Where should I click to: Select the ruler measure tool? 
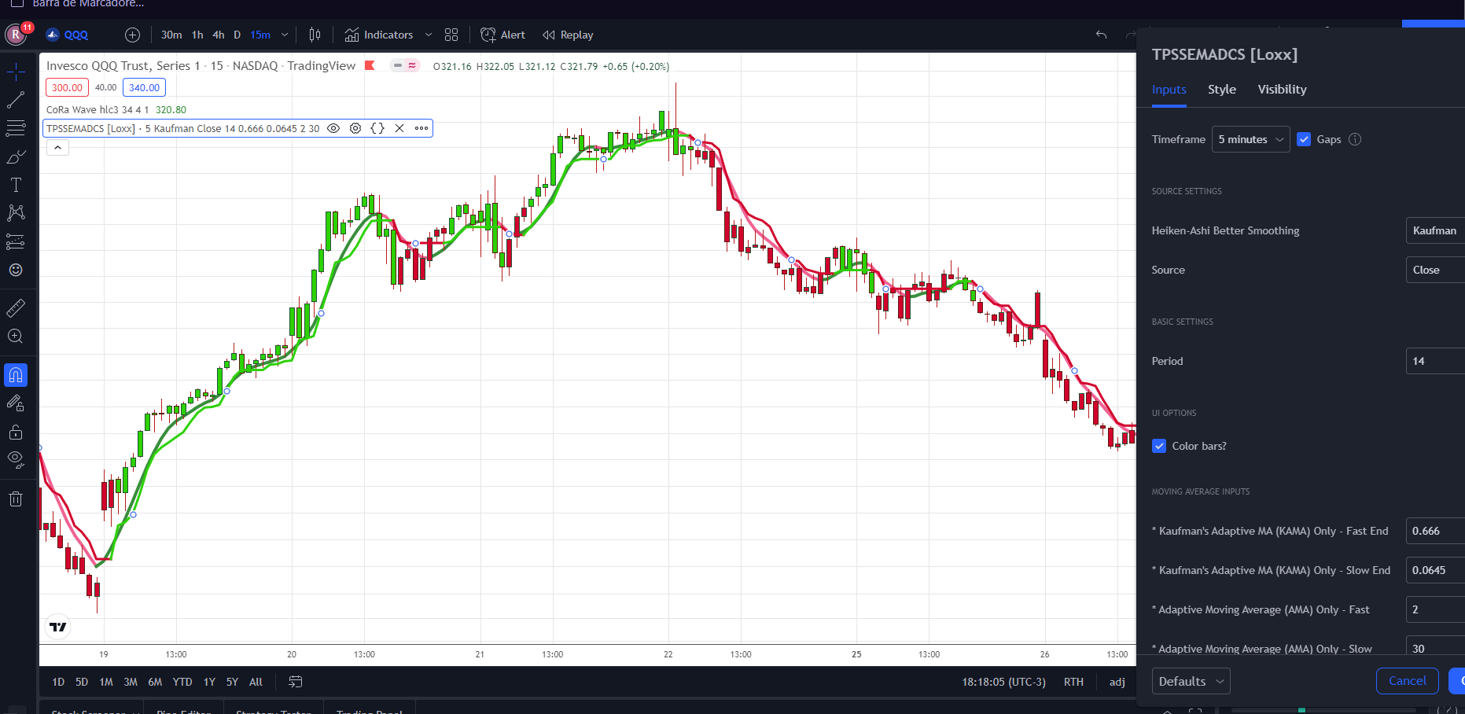16,307
